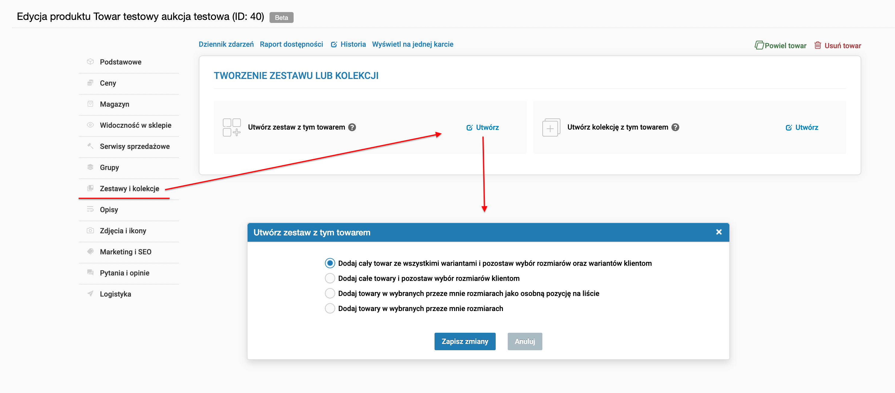Go to the Ceny section

pyautogui.click(x=108, y=83)
